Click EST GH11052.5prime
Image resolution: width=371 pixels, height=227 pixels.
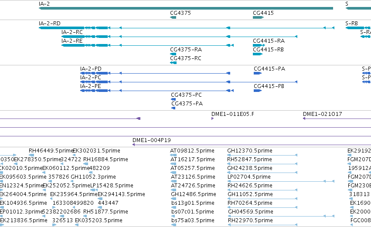[250, 195]
